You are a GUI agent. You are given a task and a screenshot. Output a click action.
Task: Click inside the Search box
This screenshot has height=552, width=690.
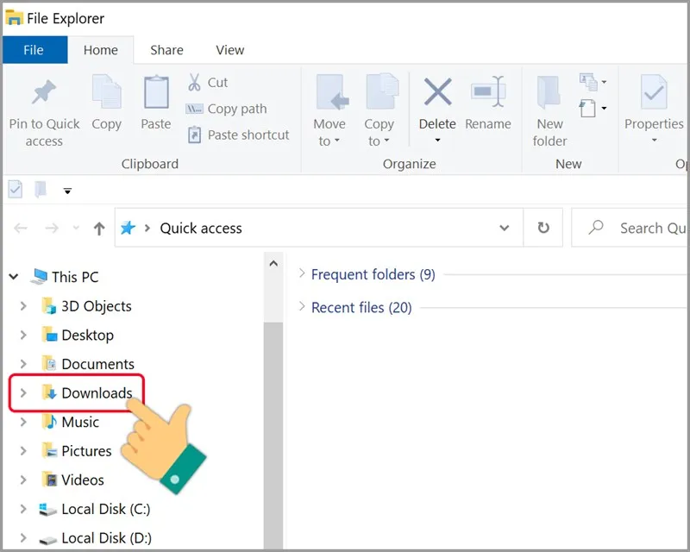coord(643,227)
